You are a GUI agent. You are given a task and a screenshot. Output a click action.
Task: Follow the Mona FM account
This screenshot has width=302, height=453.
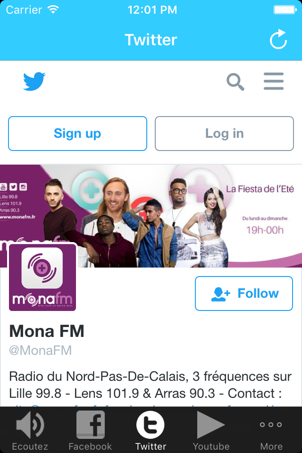(x=244, y=294)
